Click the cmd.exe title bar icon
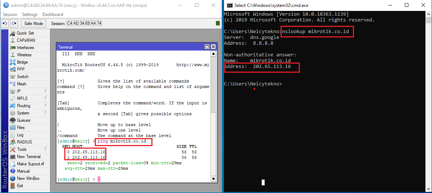Screen dimensions: 432x193 [229, 5]
